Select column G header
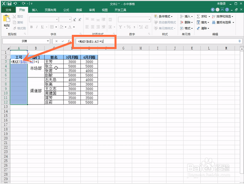 click(123, 48)
